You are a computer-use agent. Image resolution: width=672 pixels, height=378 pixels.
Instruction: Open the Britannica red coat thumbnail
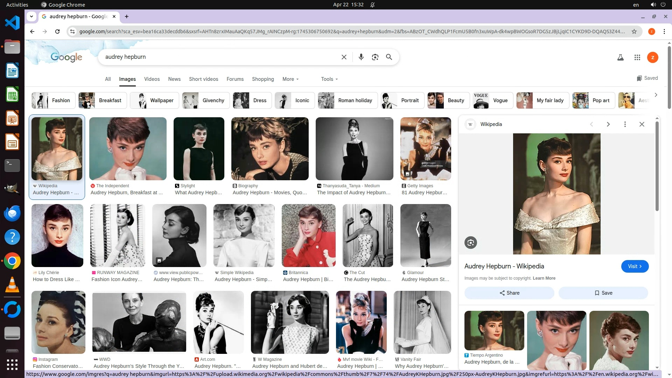(308, 236)
